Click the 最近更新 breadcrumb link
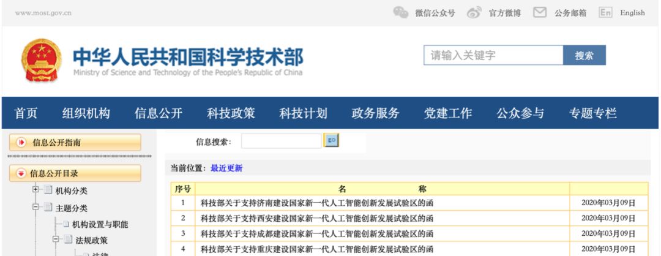 226,168
